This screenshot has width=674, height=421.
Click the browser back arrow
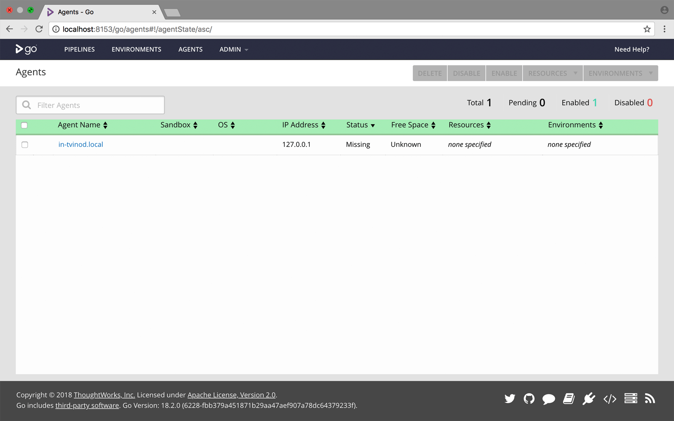tap(10, 29)
